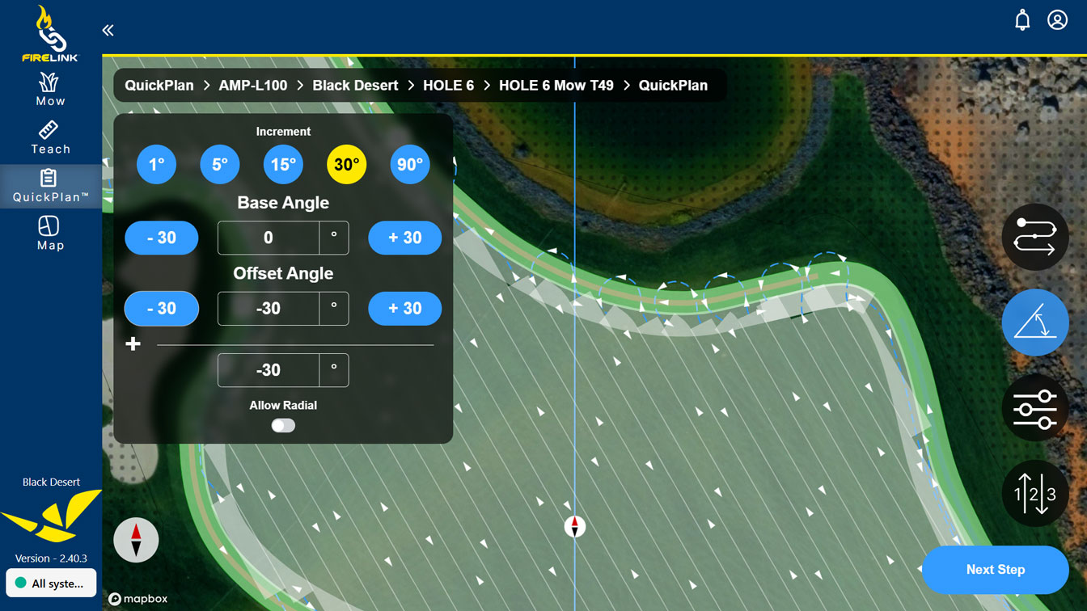The image size is (1087, 611).
Task: Go to Black Desert via the breadcrumb trail
Action: tap(355, 85)
